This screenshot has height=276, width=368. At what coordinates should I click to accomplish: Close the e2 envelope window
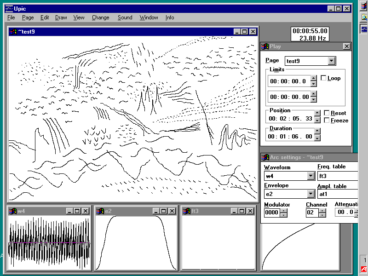[172, 211]
